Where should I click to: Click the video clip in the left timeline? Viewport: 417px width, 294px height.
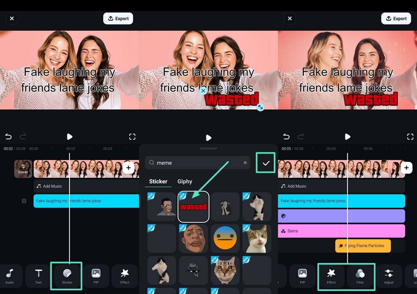[86, 169]
